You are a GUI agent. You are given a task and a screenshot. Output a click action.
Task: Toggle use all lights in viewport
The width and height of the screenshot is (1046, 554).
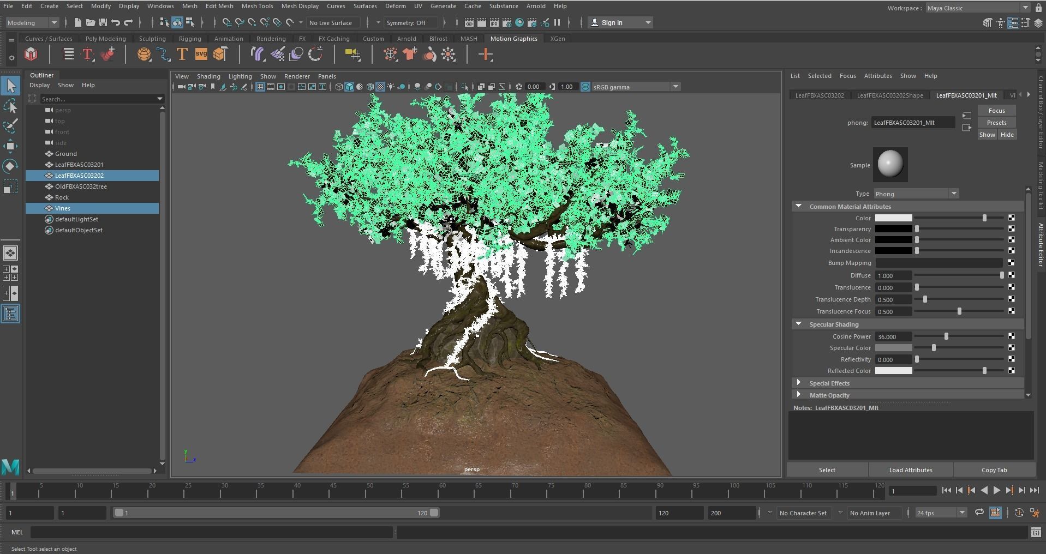point(391,87)
